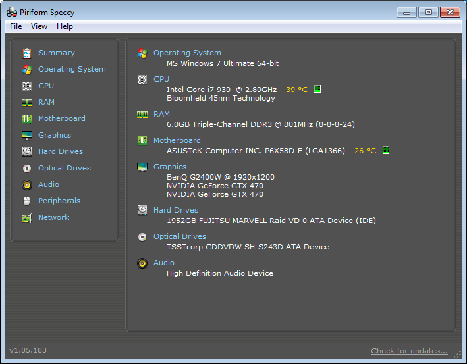This screenshot has width=467, height=364.
Task: Click the Speccy app icon in title bar
Action: (12, 13)
